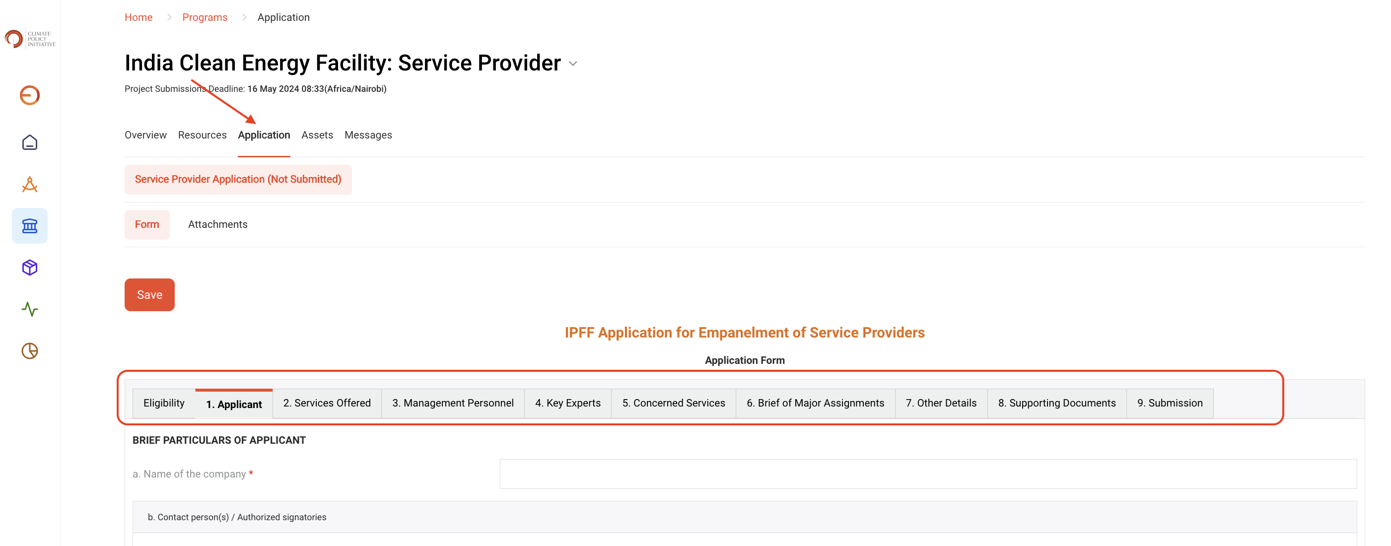Screen dimensions: 1391x546
Task: Select the Application tab
Action: (264, 135)
